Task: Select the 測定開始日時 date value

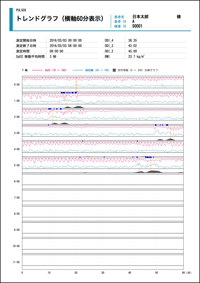Action: coord(65,40)
